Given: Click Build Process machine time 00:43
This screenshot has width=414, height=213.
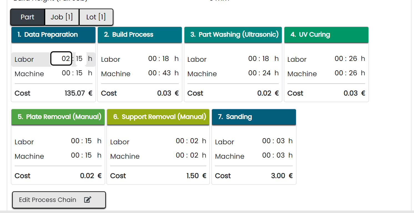Looking at the screenshot, I should 159,73.
